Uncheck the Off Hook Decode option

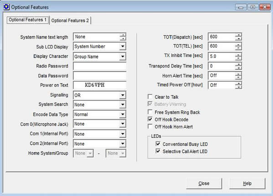tap(150, 119)
